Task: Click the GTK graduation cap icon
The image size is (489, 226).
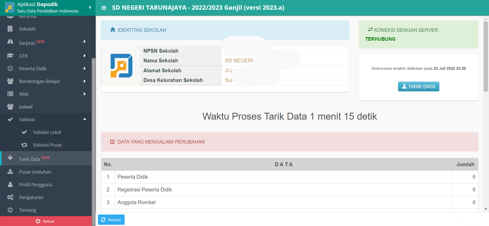Action: pos(10,56)
